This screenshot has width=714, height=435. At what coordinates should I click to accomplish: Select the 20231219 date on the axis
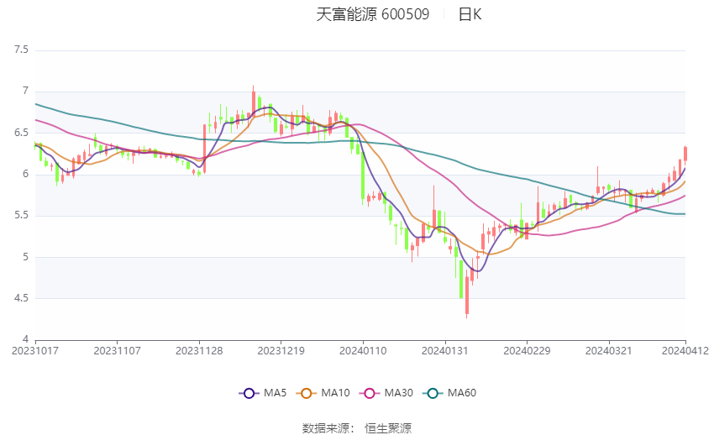click(x=281, y=351)
